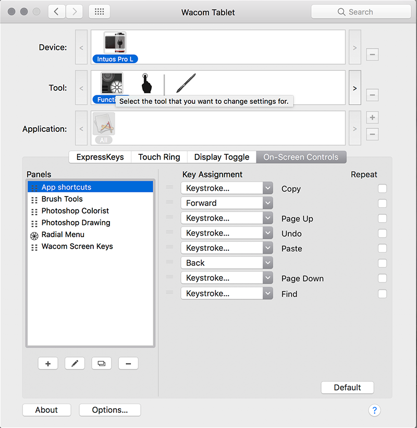Duplicate the selected panel icon
Viewport: 417px width, 428px height.
[x=102, y=363]
